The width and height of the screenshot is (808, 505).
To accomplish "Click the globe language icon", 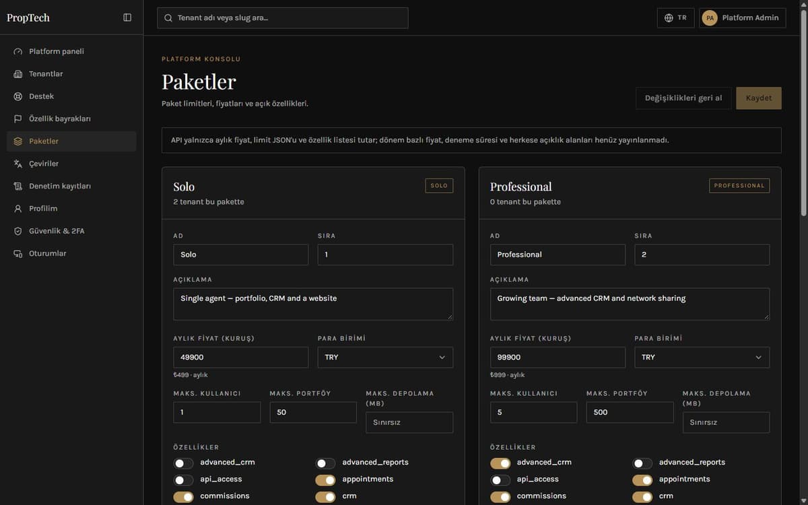I will [669, 18].
